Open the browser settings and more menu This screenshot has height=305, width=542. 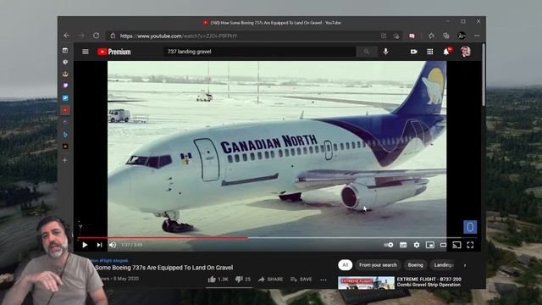point(477,36)
